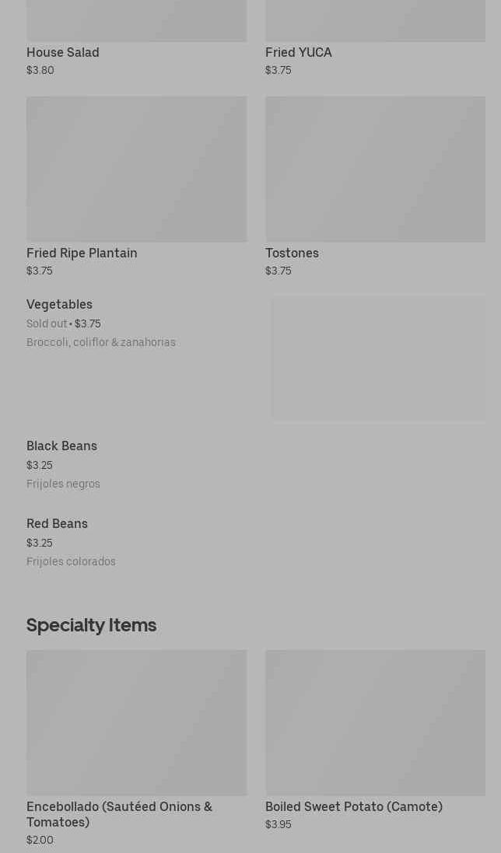Select the Encebollado (Sautéed Onions & Tomatoes) title

pos(119,814)
